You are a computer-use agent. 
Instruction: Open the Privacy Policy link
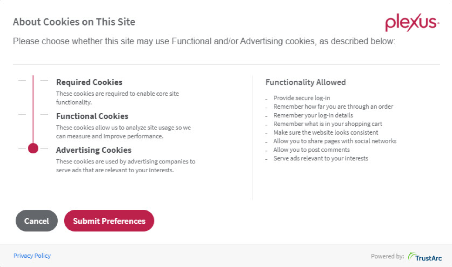coord(32,256)
